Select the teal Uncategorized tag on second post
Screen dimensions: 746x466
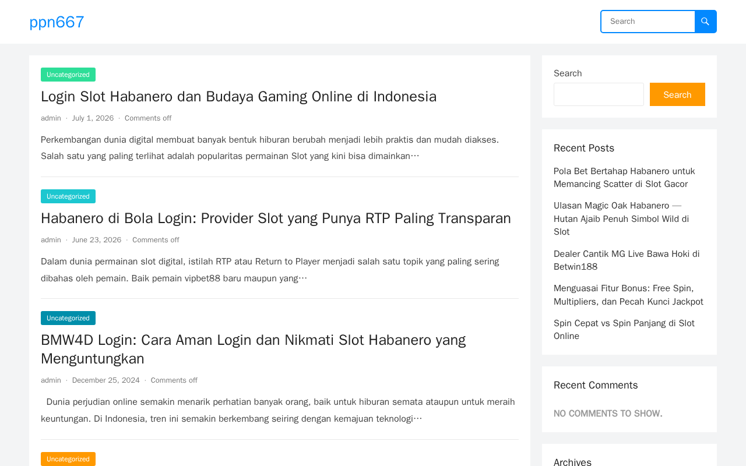(68, 196)
